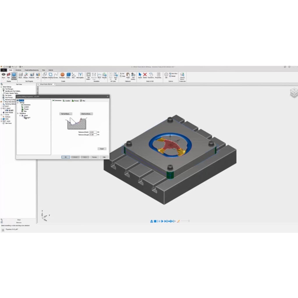The image size is (298, 298).
Task: Switch to the Location tab in the dialog
Action: pyautogui.click(x=67, y=101)
